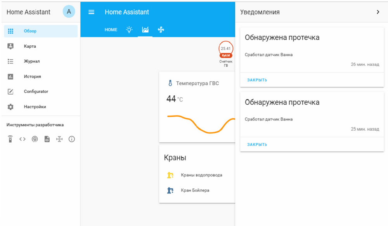388x226 pixels.
Task: Open the info developer tool icon
Action: pos(72,139)
